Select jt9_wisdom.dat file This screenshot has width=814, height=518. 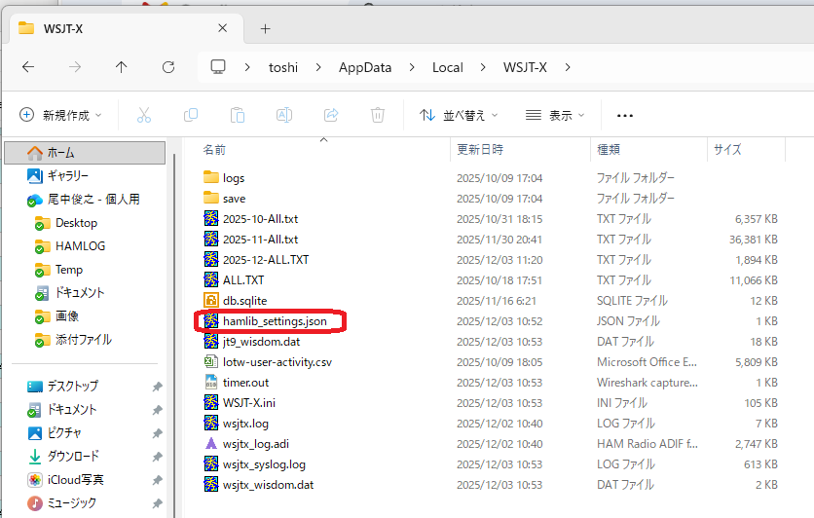261,342
